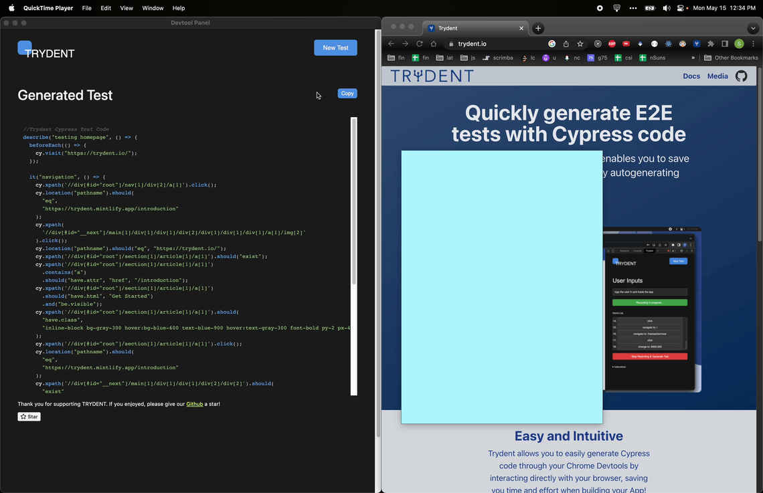763x493 pixels.
Task: Close the Trydent browser tab
Action: (521, 28)
